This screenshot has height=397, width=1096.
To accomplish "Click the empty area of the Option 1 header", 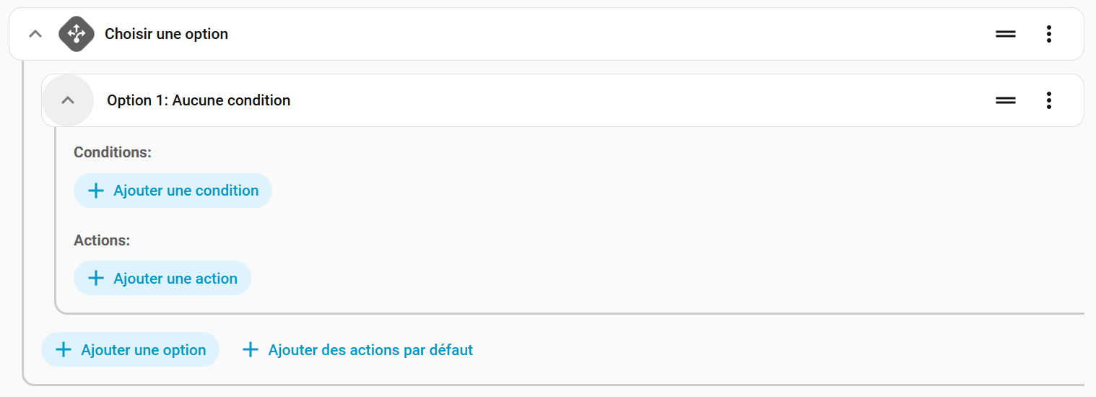I will pos(614,100).
